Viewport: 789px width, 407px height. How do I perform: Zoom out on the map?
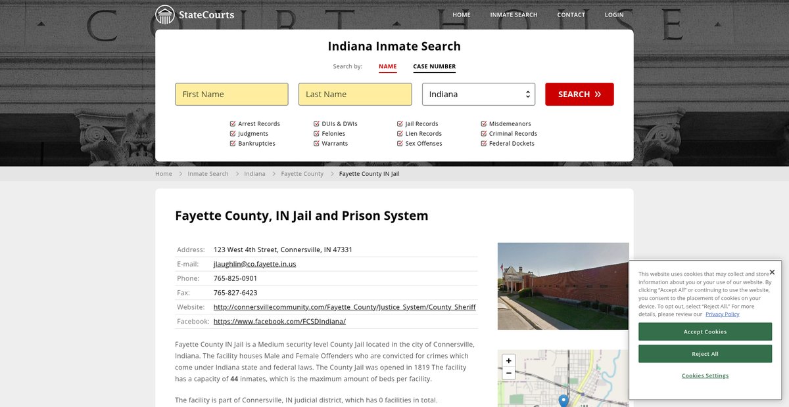(508, 373)
